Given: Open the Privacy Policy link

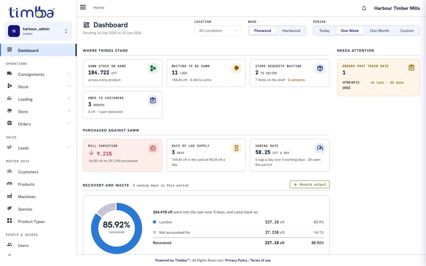Looking at the screenshot, I should tap(236, 260).
